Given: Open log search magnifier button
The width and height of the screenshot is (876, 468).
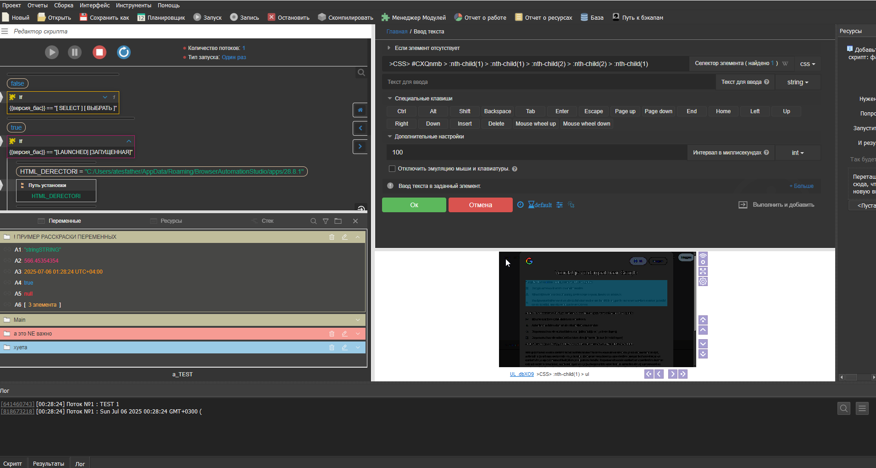Looking at the screenshot, I should [843, 408].
